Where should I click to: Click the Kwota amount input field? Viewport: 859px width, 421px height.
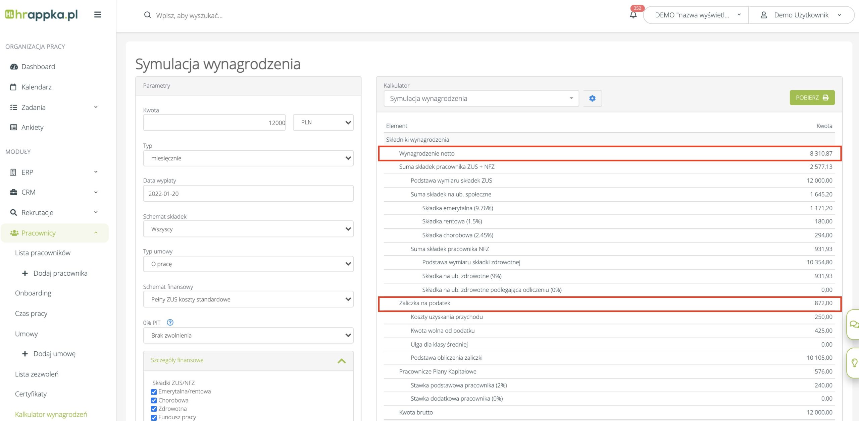point(214,123)
